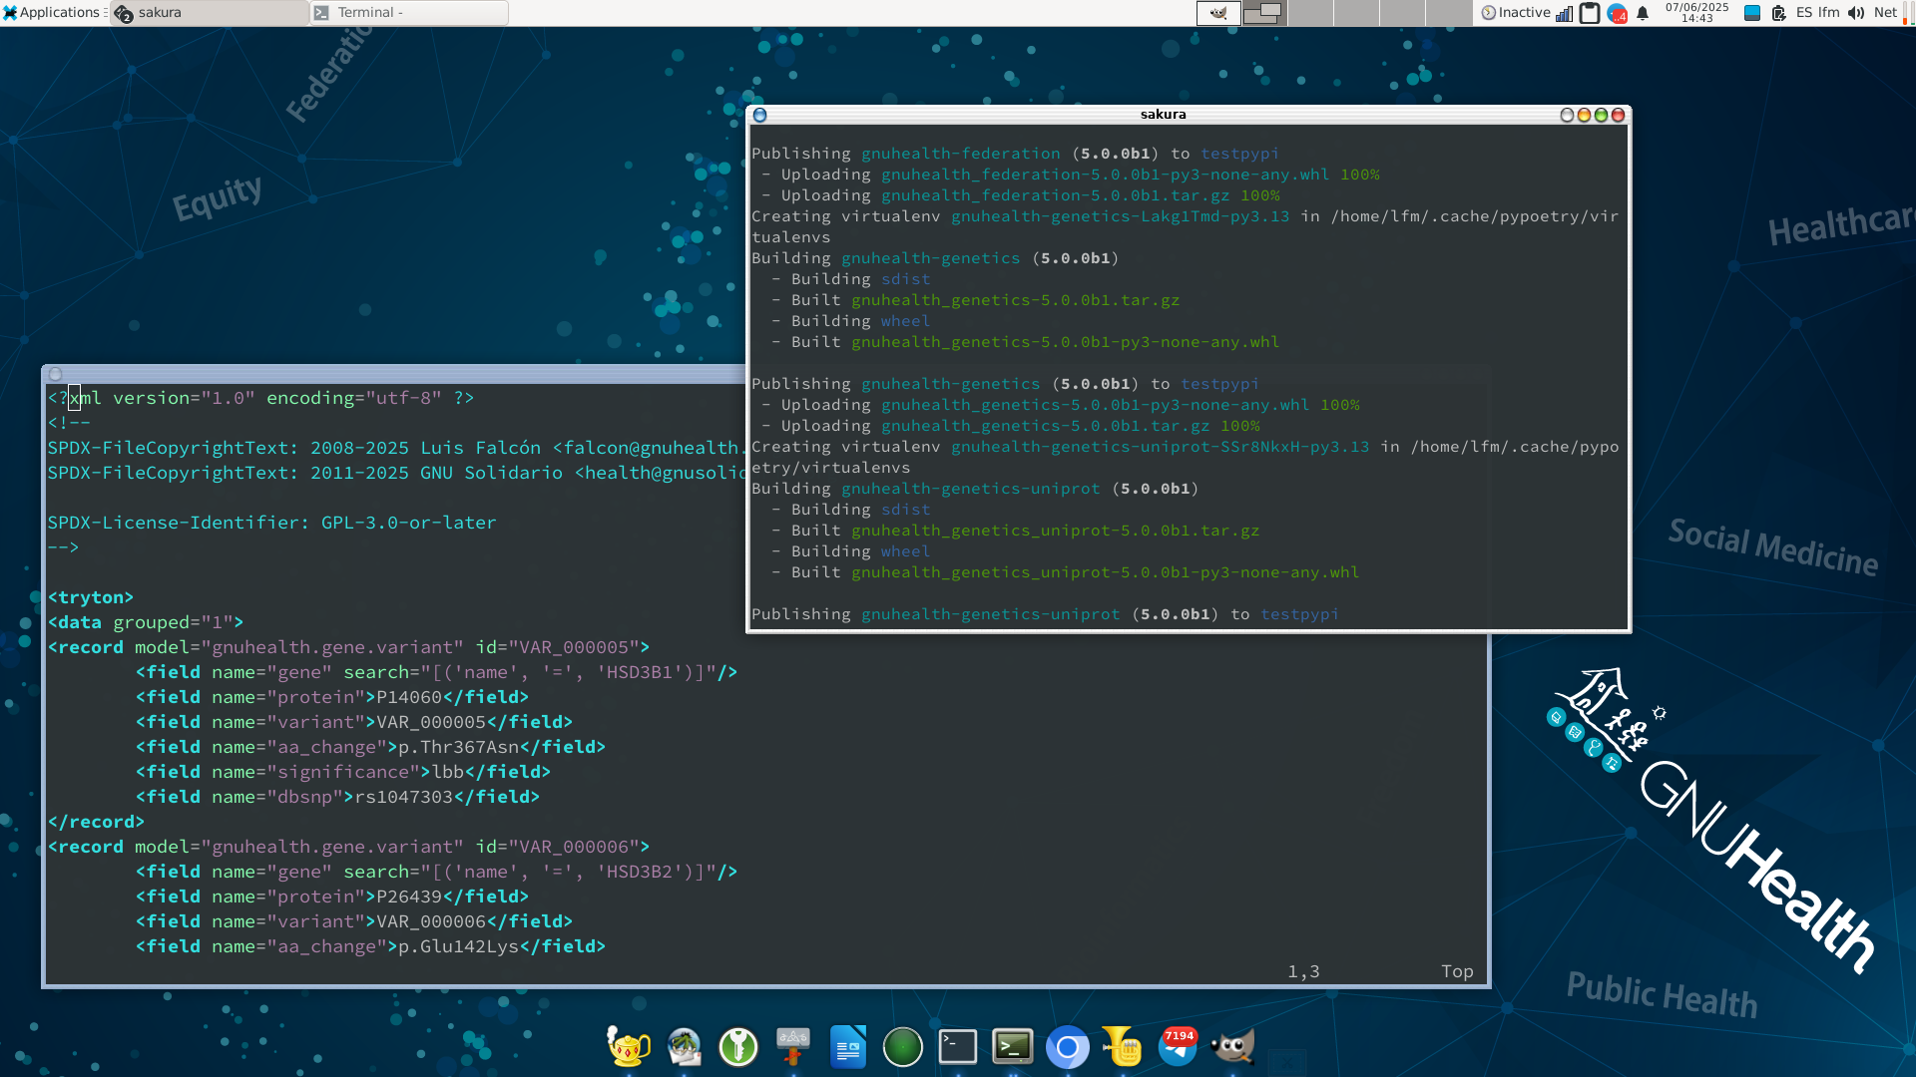Click the shade button on the sakura window
The height and width of the screenshot is (1077, 1916).
pos(1567,115)
